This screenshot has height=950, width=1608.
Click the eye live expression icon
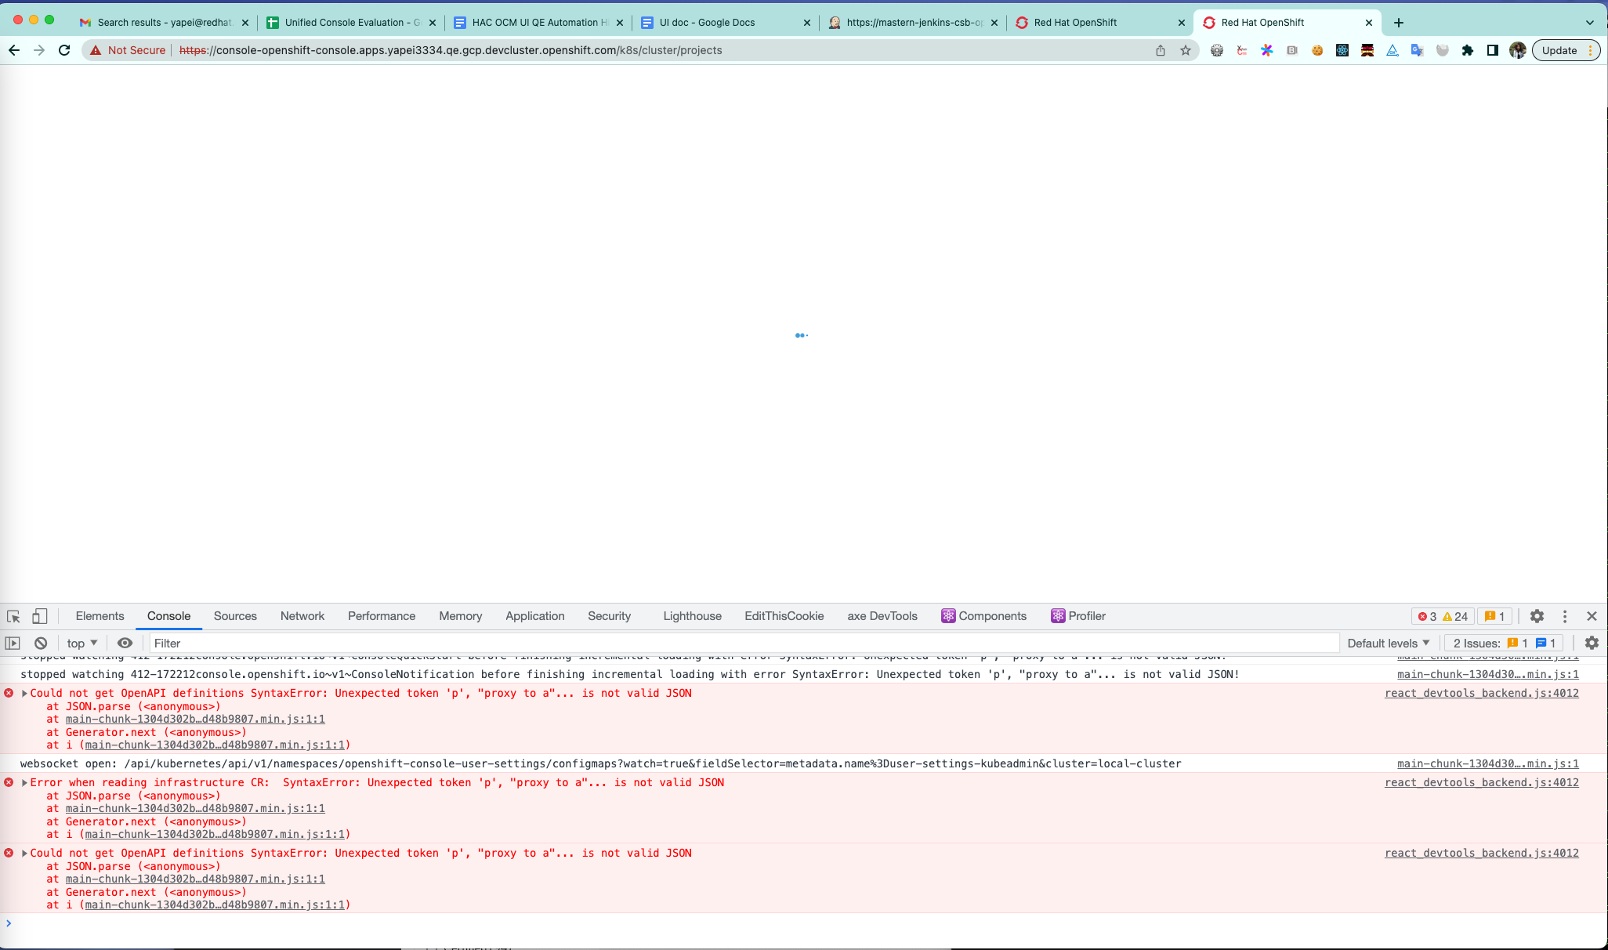pos(125,643)
